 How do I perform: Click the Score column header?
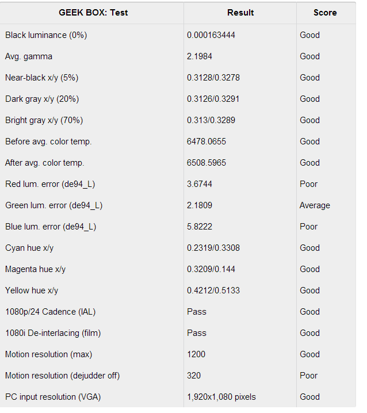click(x=325, y=13)
